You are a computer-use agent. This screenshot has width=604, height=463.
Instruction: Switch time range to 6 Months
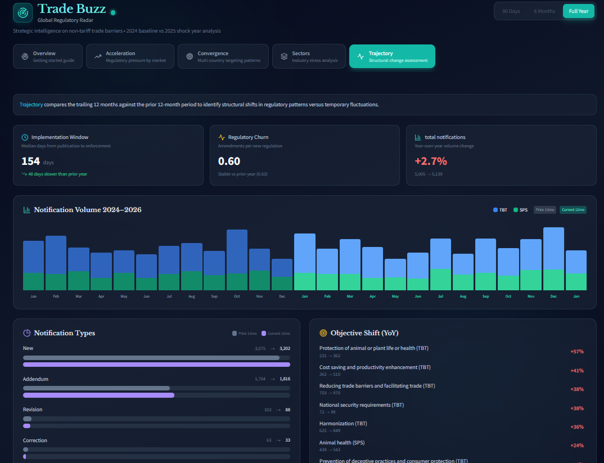click(544, 11)
